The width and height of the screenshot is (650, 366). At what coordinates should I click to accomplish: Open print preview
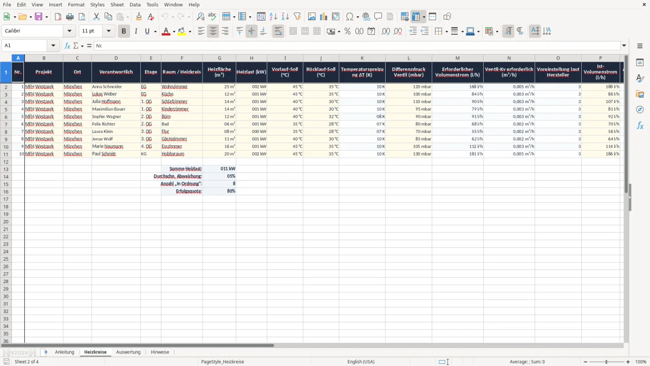[x=81, y=17]
